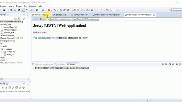Minimize the Package Explorer view

(24, 14)
